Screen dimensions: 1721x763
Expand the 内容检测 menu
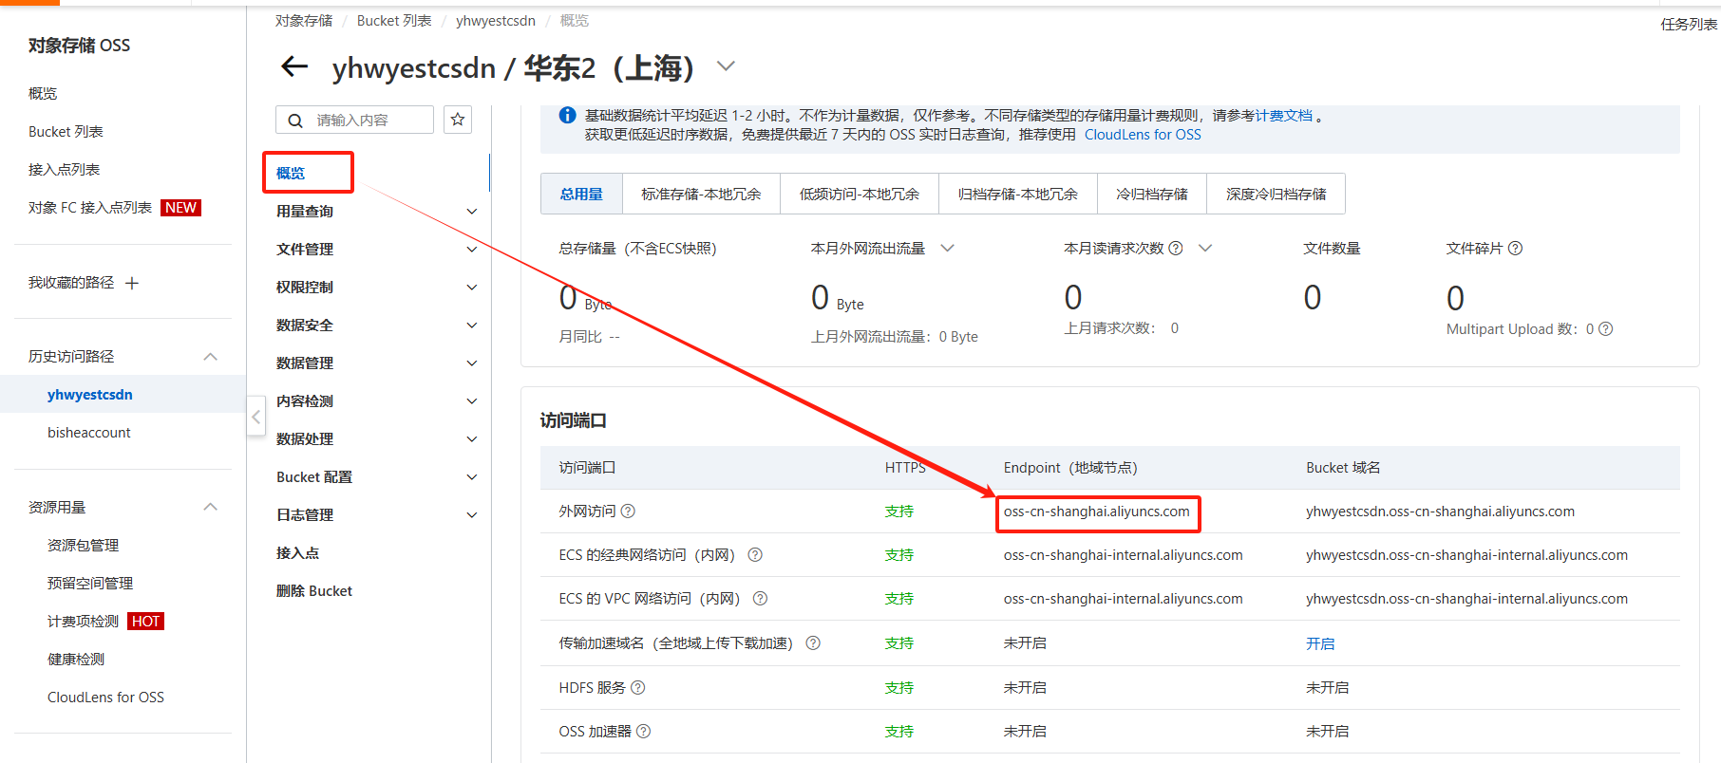click(x=472, y=401)
